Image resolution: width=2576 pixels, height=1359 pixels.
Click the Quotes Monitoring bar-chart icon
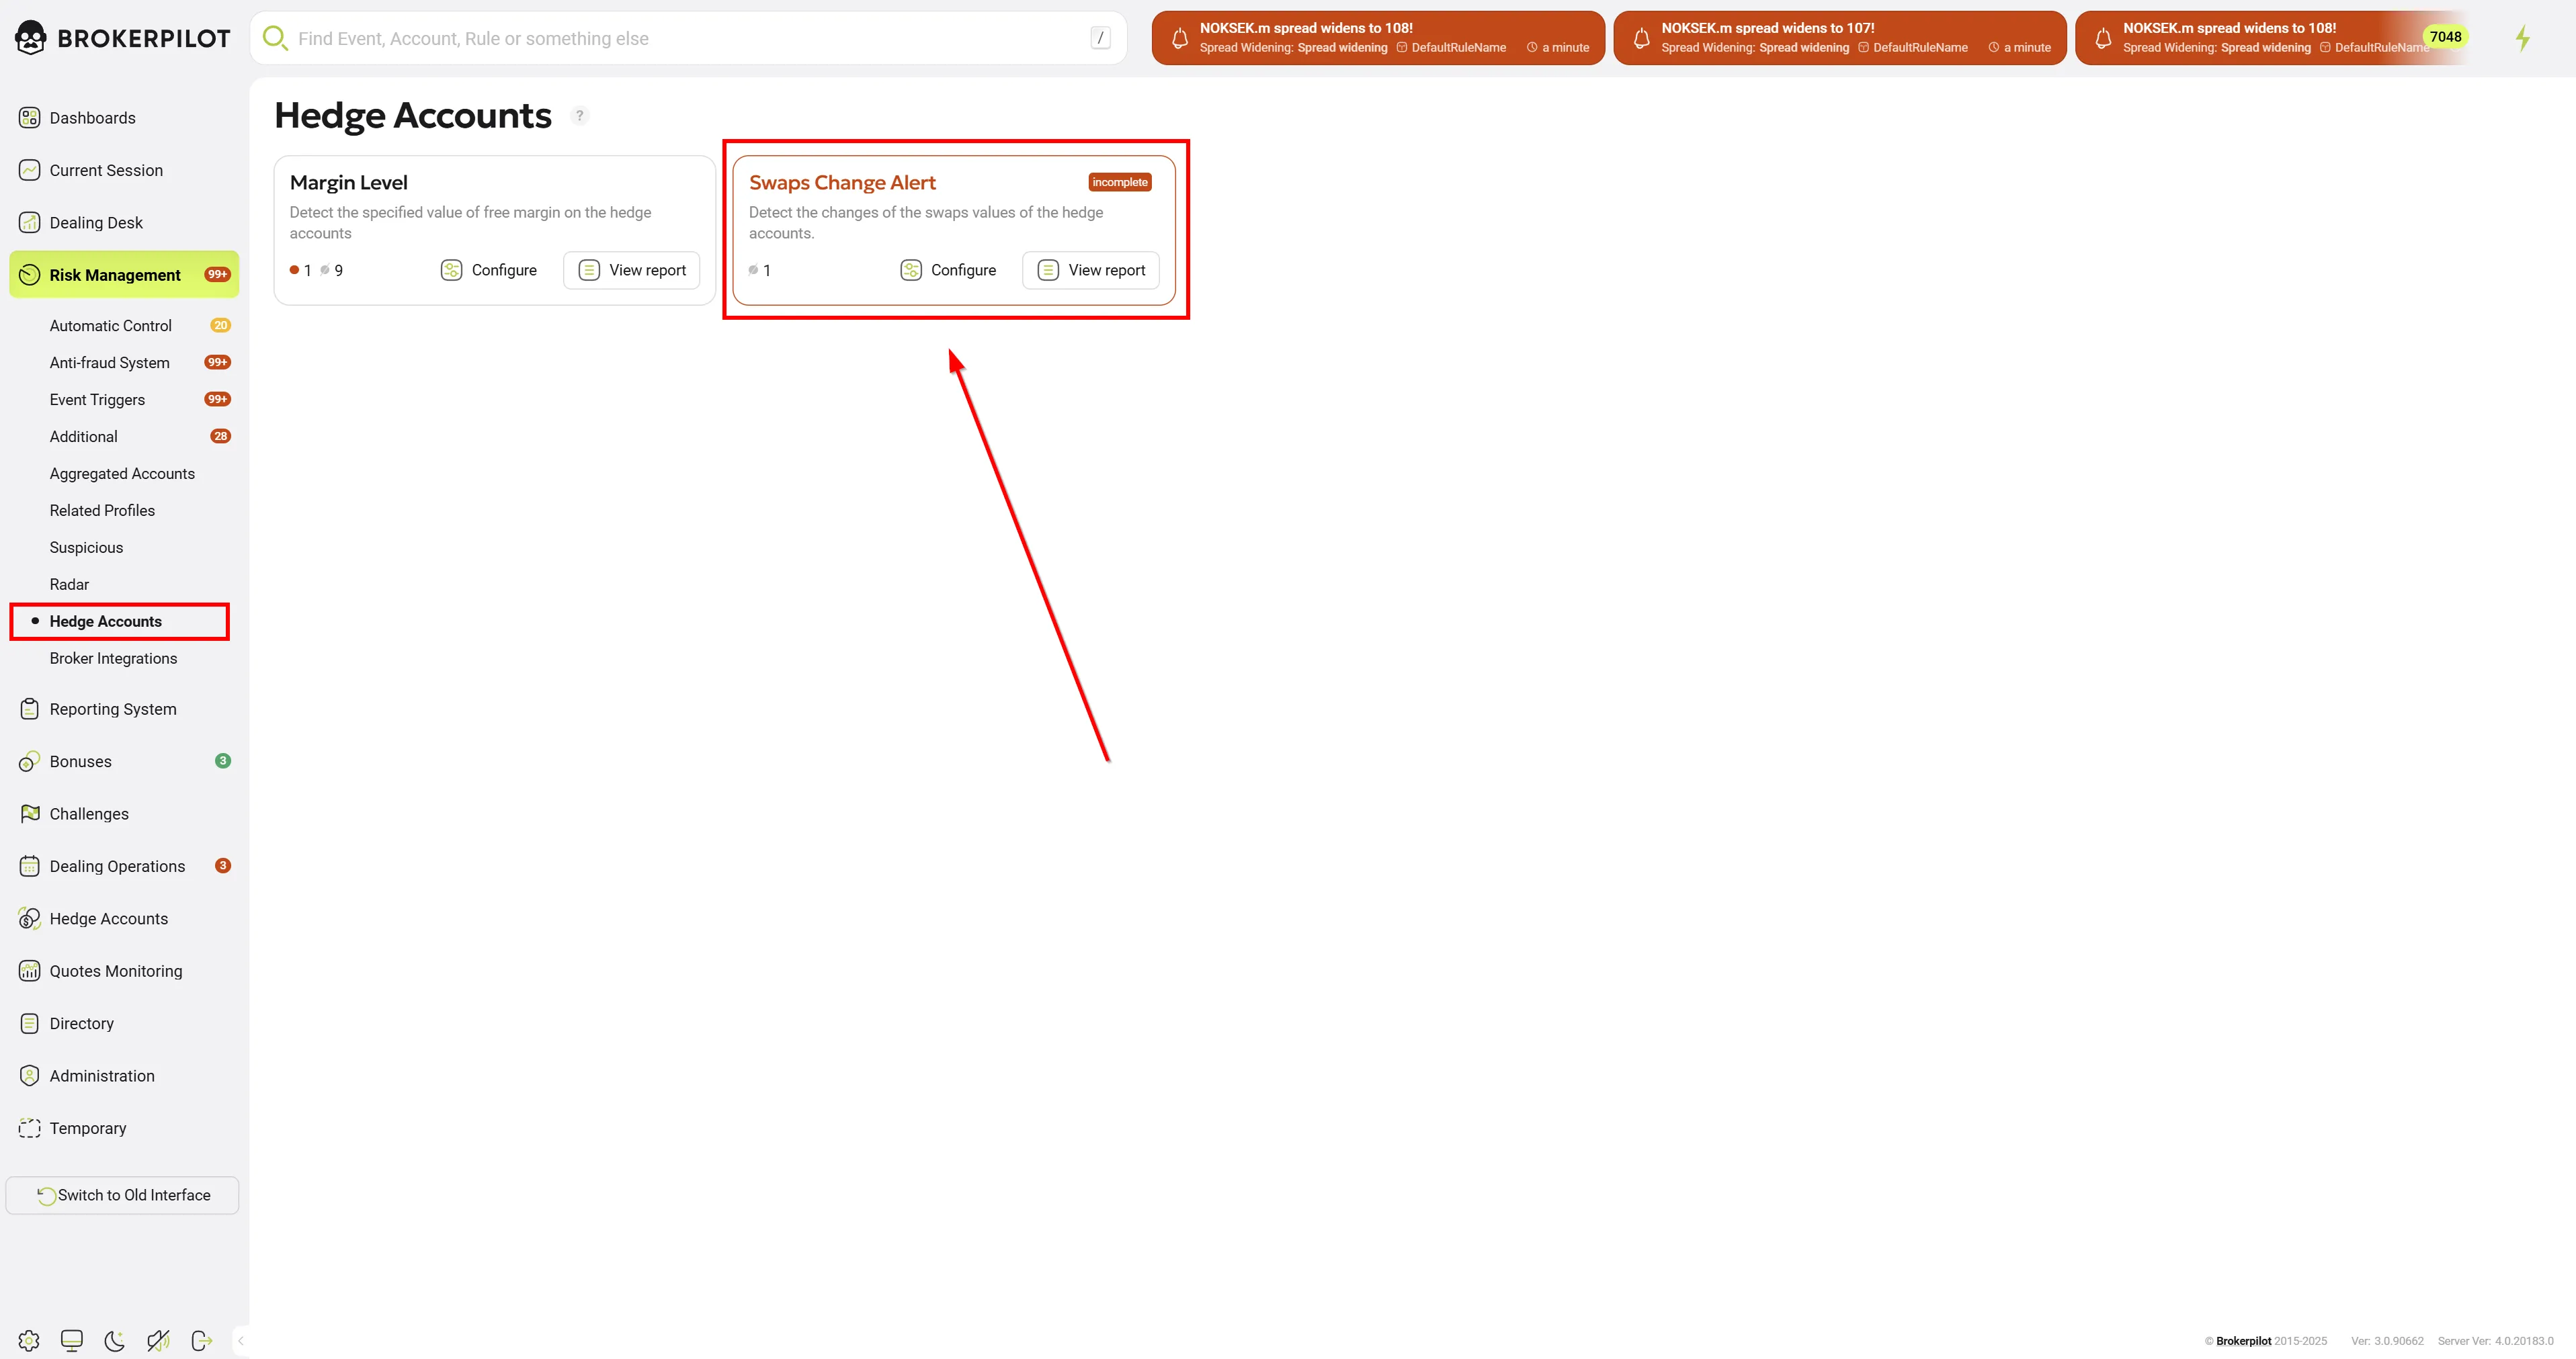tap(30, 971)
